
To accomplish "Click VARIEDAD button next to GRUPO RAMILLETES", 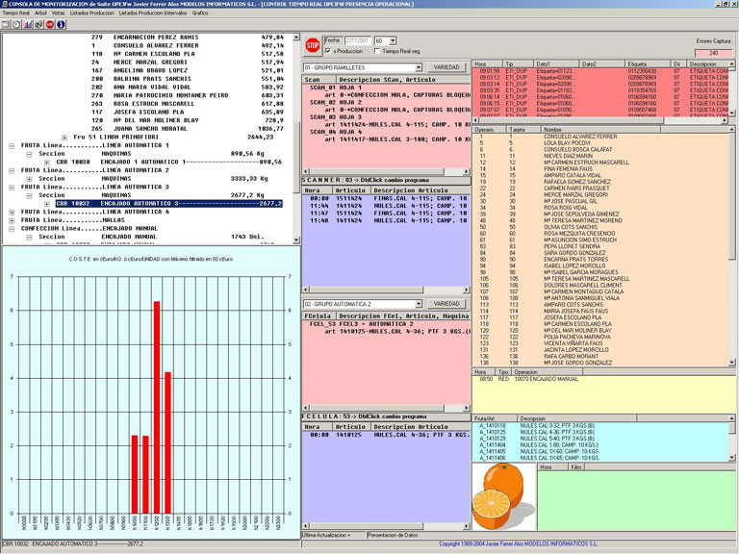I will coord(446,67).
